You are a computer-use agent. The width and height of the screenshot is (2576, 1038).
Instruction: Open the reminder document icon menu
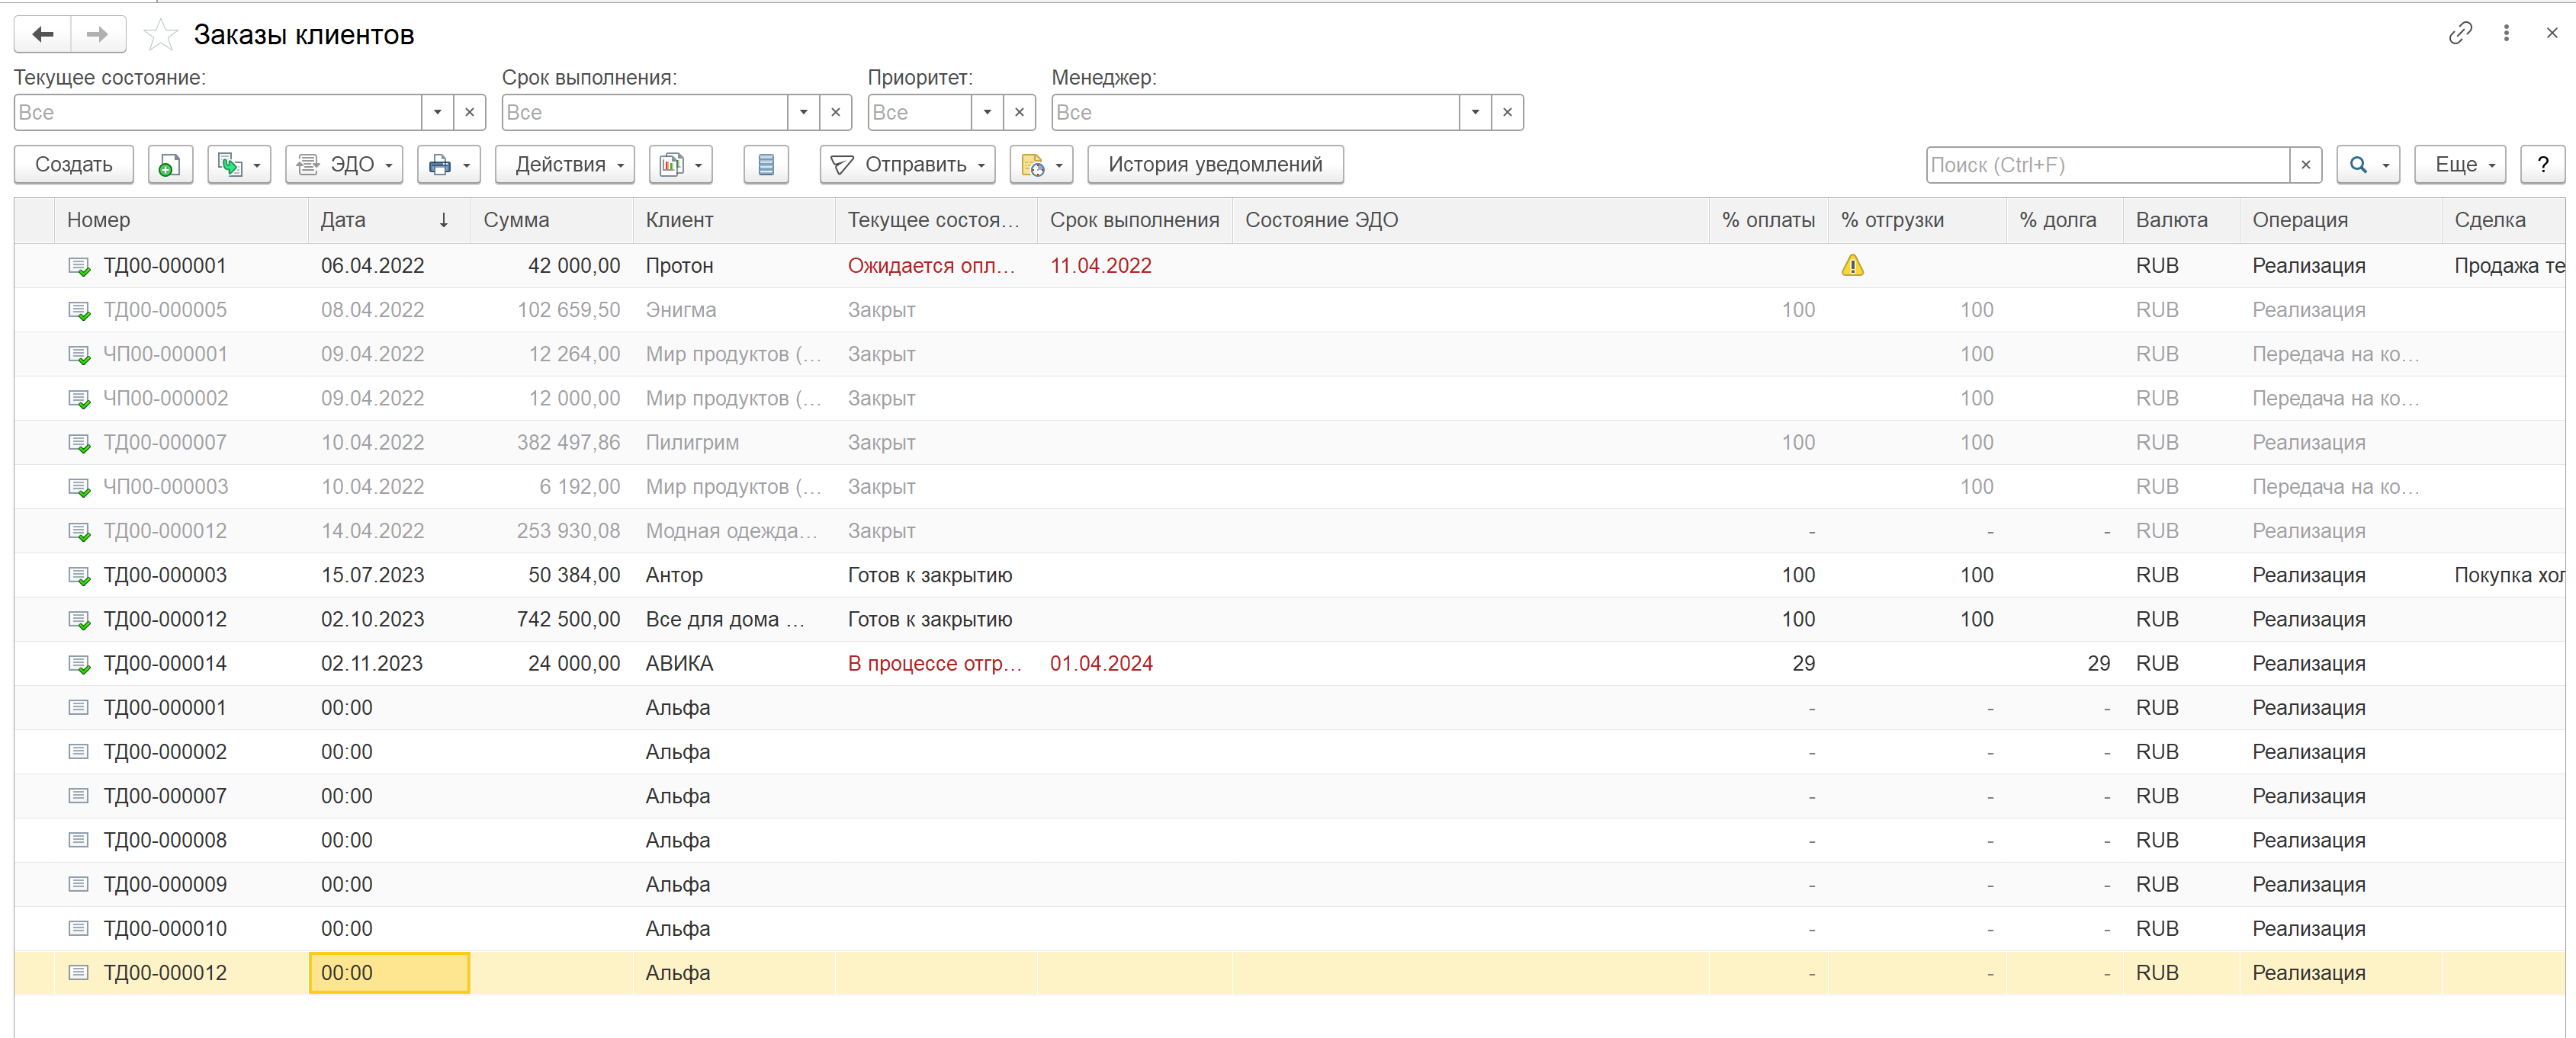(1041, 165)
